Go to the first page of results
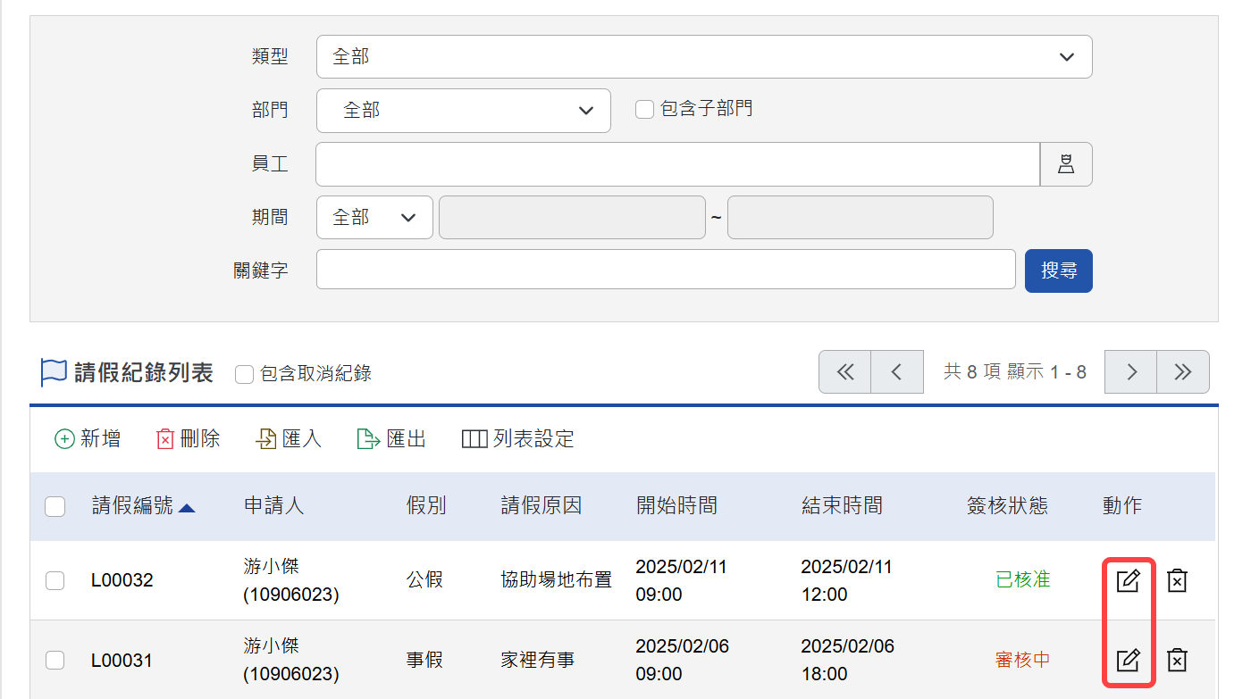The image size is (1251, 699). (x=844, y=372)
